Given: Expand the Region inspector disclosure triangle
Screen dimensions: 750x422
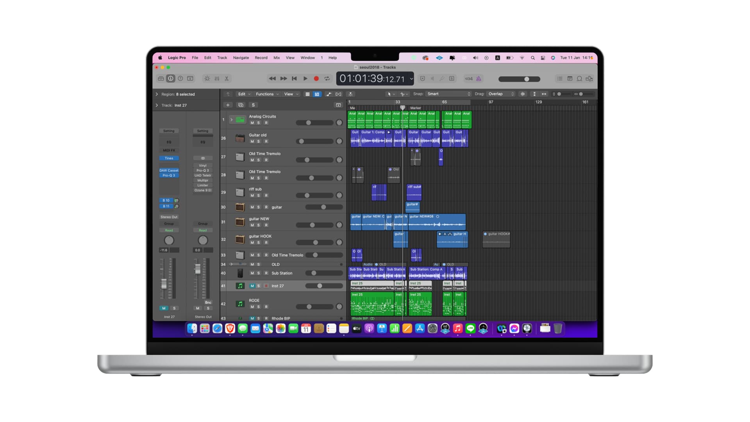Looking at the screenshot, I should pos(157,94).
